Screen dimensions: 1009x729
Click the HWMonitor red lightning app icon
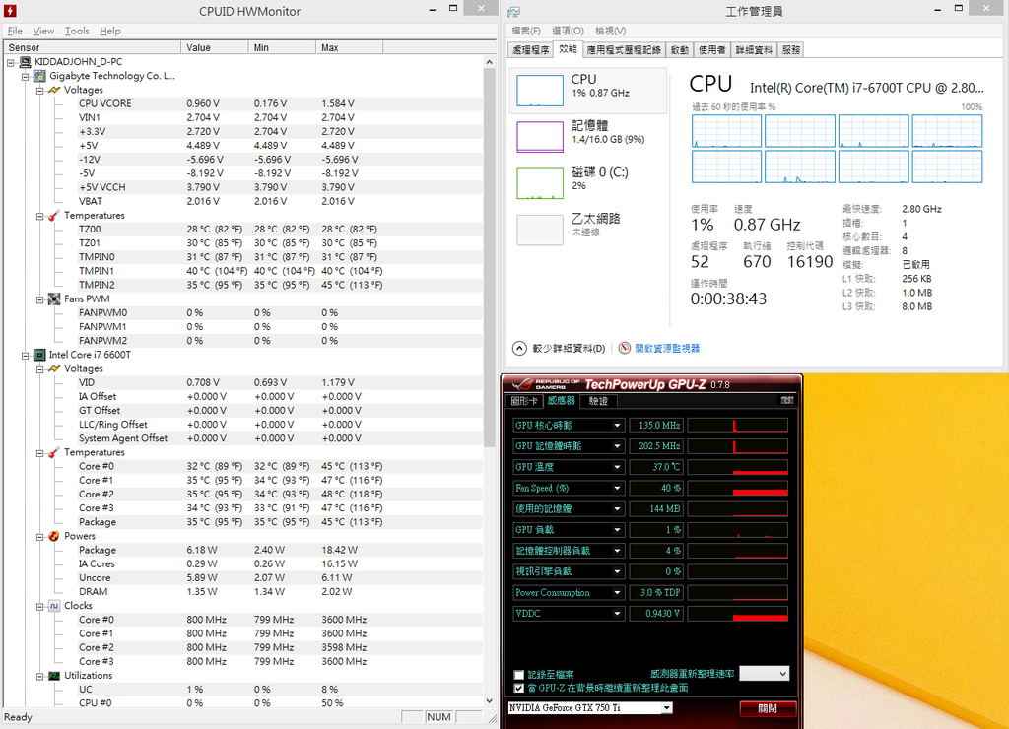(10, 10)
